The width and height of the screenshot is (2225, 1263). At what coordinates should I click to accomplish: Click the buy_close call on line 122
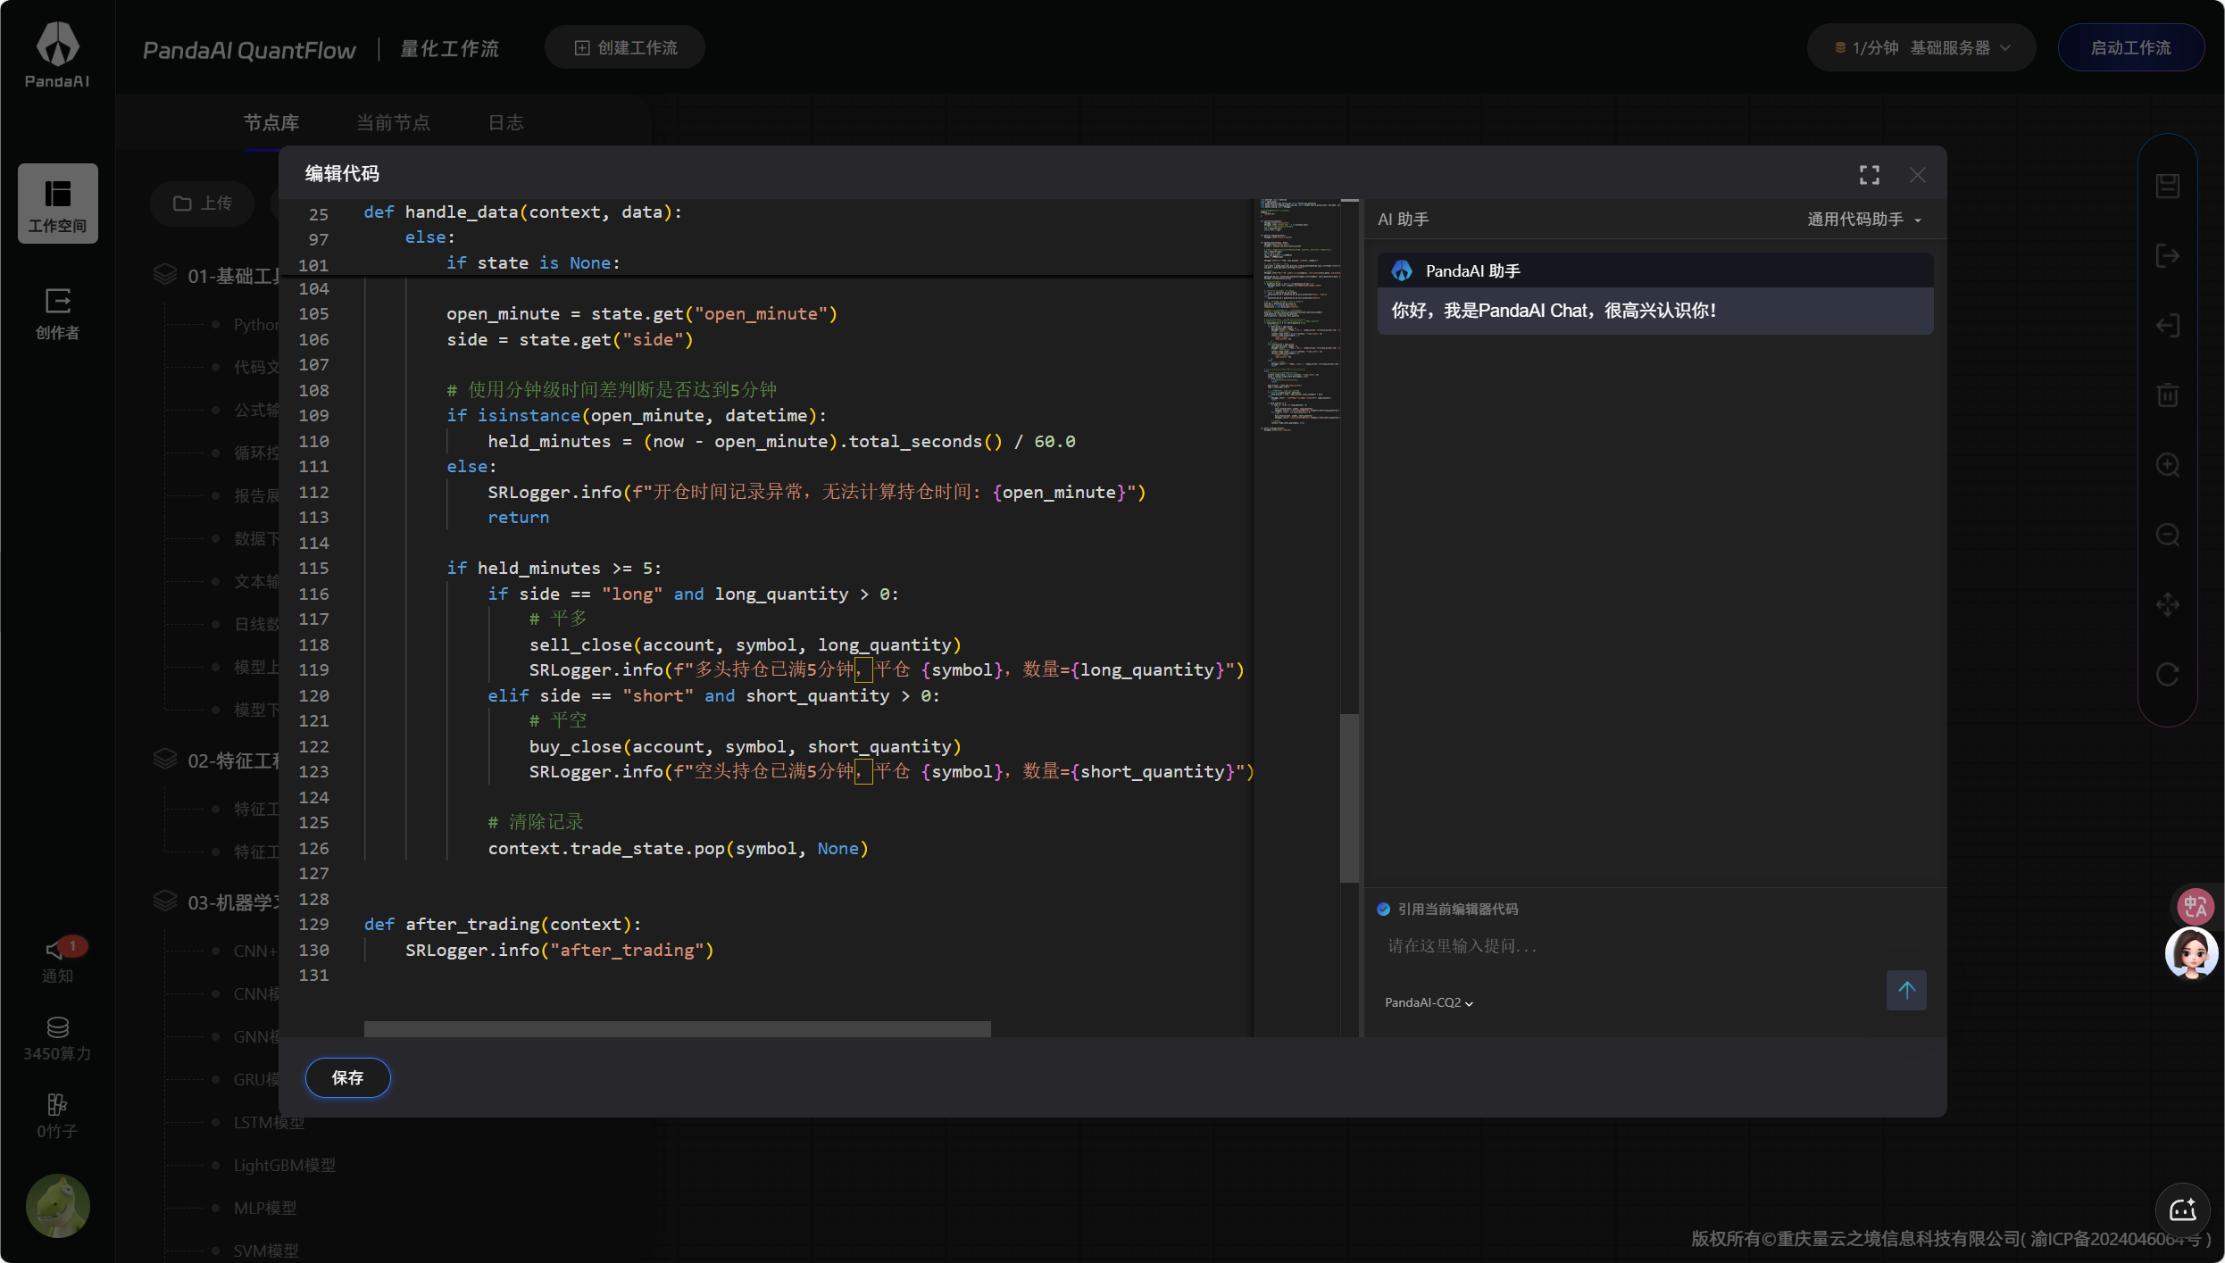pyautogui.click(x=745, y=747)
